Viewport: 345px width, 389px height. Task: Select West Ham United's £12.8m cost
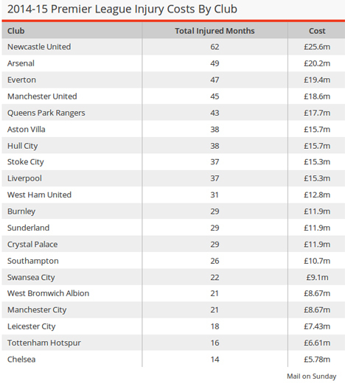point(317,194)
